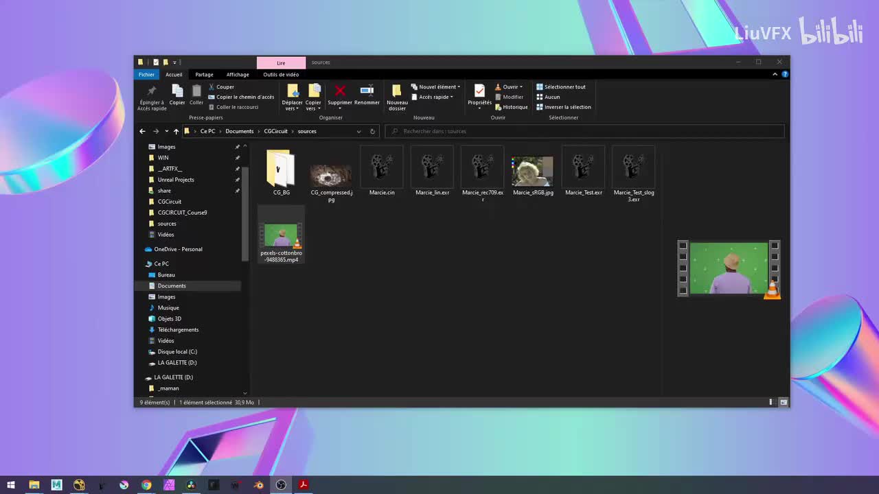
Task: Open Windows Start menu
Action: [11, 485]
